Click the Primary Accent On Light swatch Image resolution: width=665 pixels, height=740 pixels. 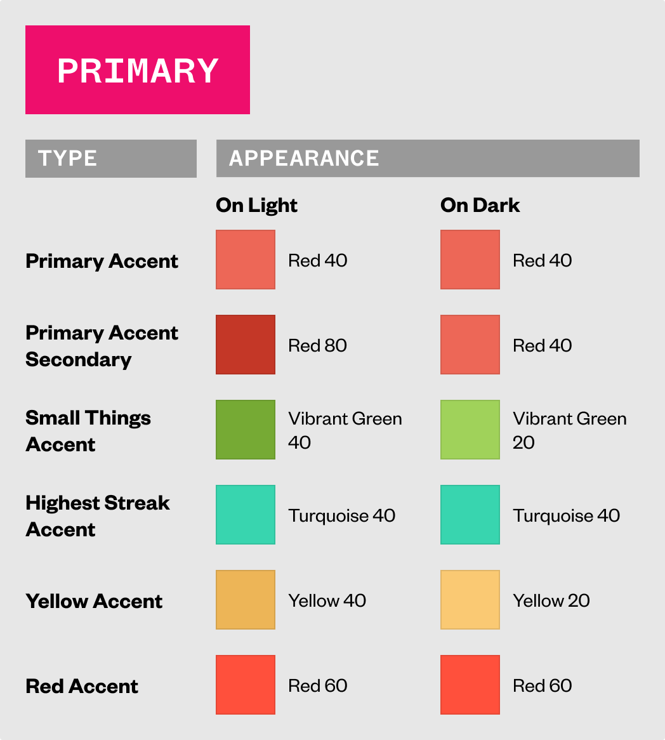click(246, 260)
